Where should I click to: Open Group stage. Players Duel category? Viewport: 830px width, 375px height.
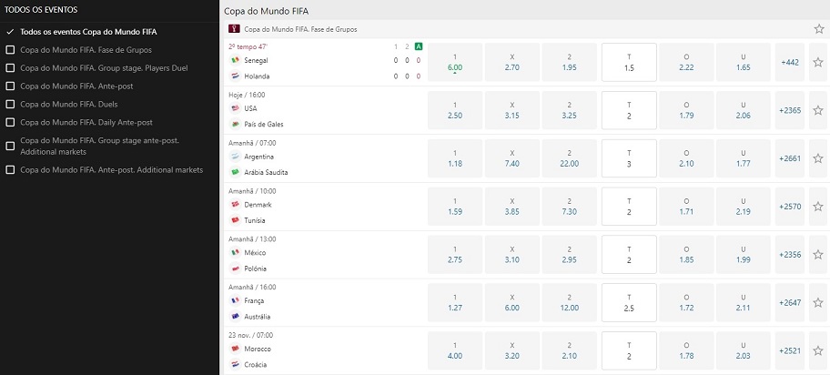coord(104,67)
